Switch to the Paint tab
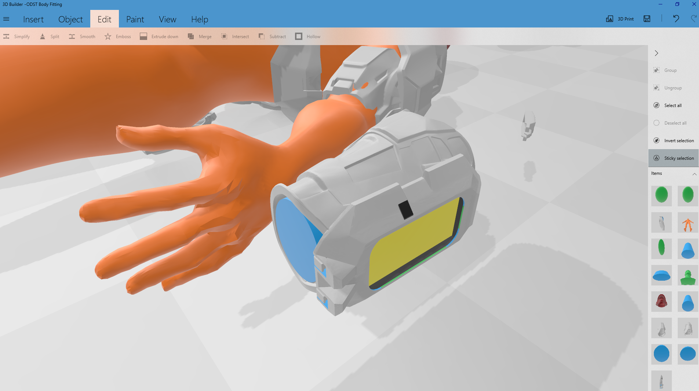This screenshot has width=699, height=391. click(x=135, y=19)
